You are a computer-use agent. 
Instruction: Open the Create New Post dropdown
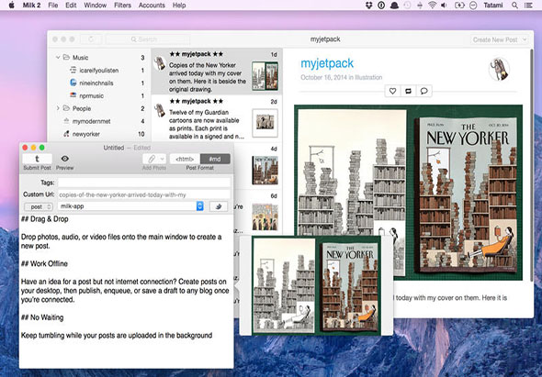point(499,39)
